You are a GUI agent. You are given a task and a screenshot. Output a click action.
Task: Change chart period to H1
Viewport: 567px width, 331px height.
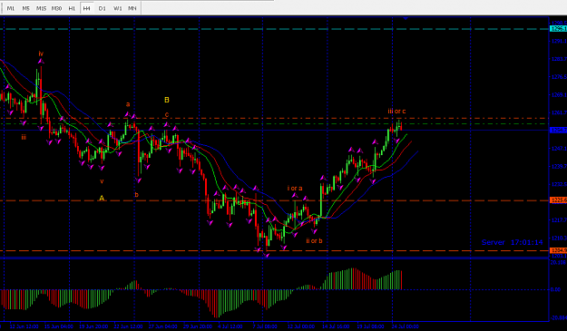point(72,8)
